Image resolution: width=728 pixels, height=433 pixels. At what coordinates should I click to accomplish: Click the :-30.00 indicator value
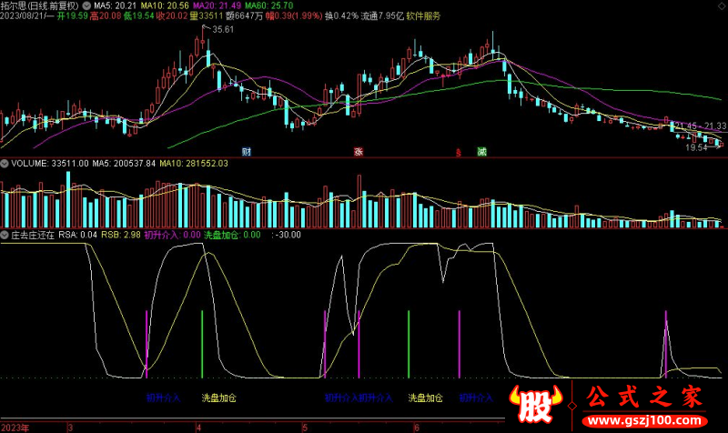click(x=287, y=235)
